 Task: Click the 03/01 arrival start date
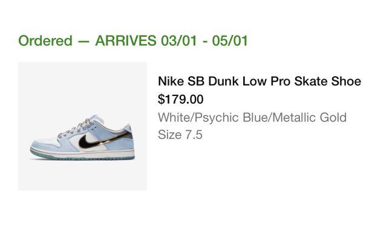pos(179,41)
